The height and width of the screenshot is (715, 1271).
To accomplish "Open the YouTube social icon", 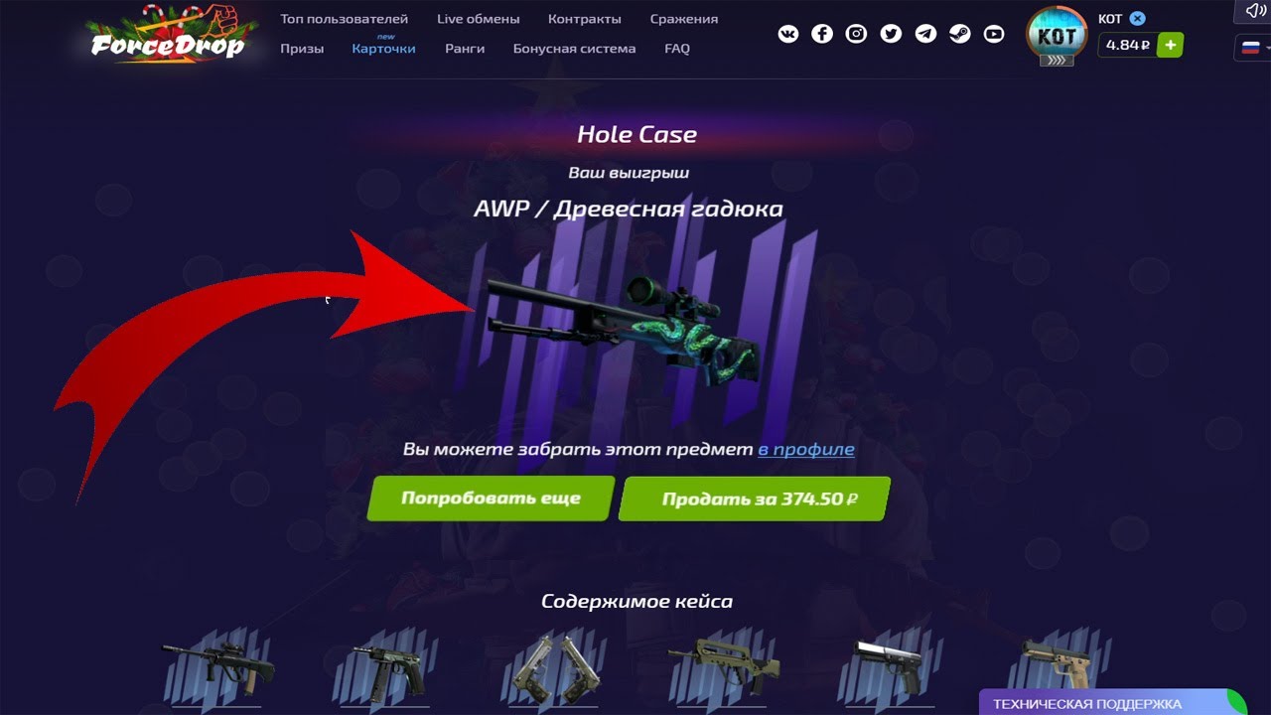I will point(994,34).
